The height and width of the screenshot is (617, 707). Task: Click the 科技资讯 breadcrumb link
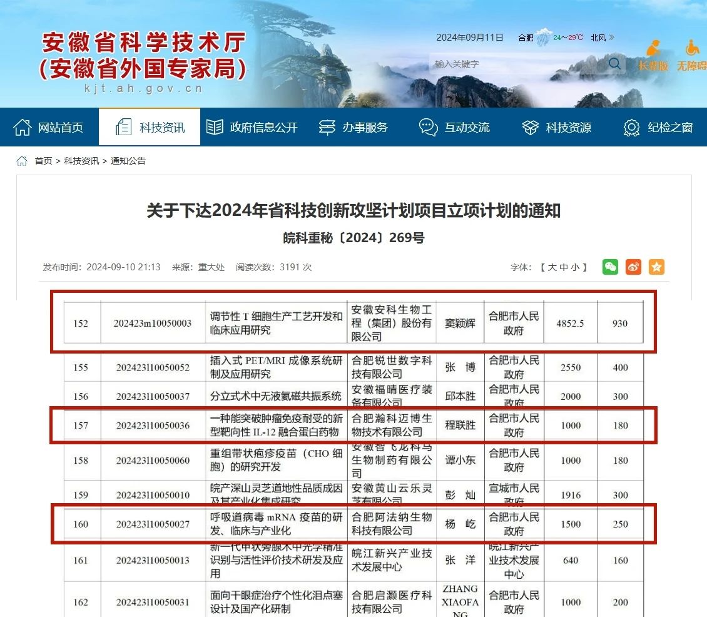[x=81, y=161]
